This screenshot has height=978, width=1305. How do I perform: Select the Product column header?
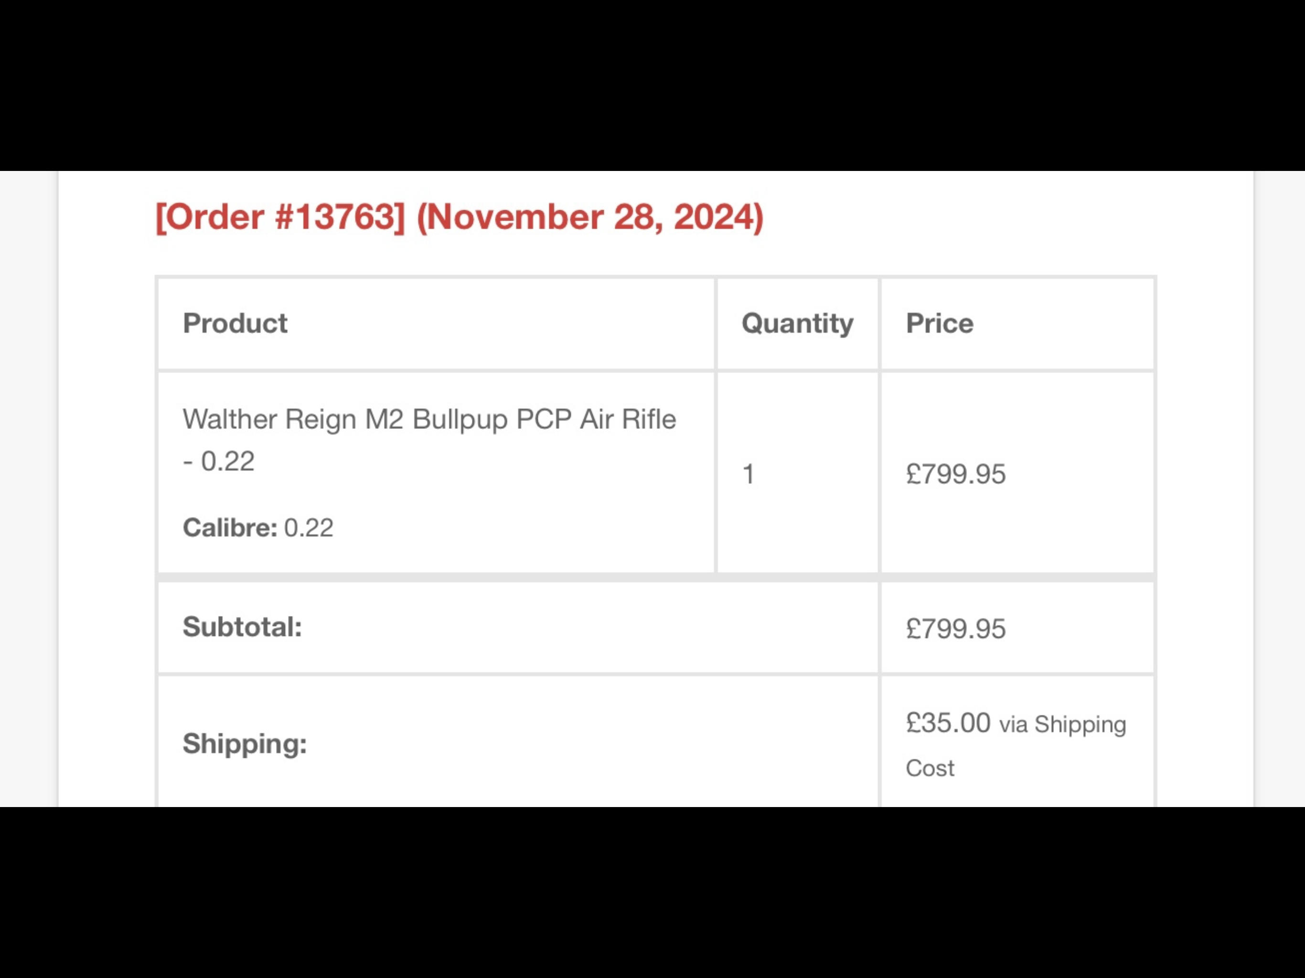click(235, 323)
